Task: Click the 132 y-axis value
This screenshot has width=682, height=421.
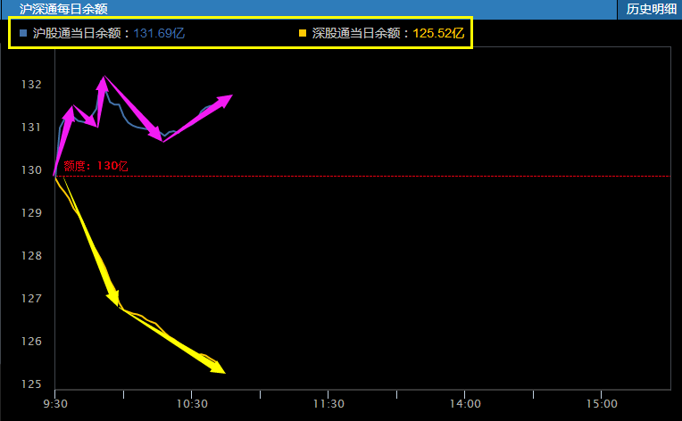Action: click(31, 85)
